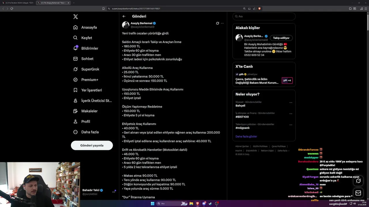This screenshot has height=207, width=369.
Task: Open Bahçeli trending topic
Action: [x=240, y=106]
